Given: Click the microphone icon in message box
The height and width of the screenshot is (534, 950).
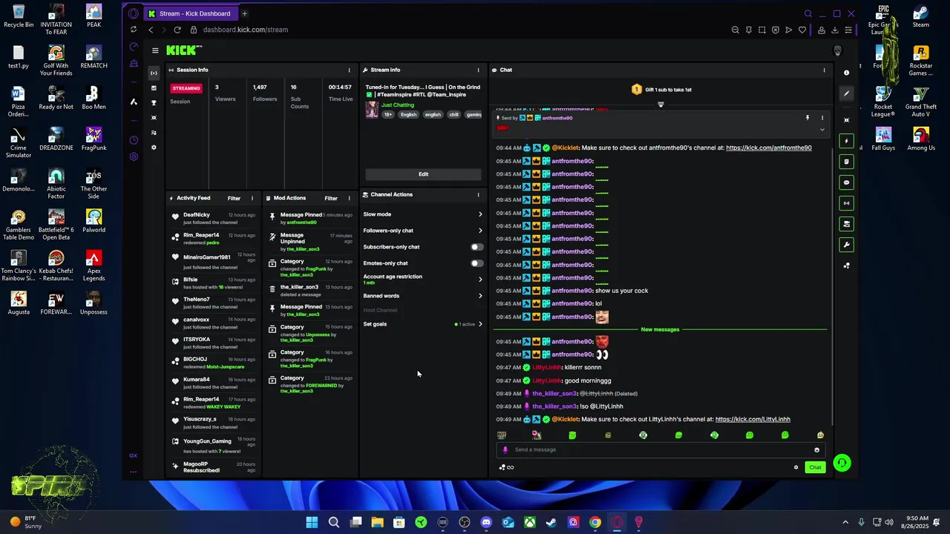Looking at the screenshot, I should tap(505, 449).
